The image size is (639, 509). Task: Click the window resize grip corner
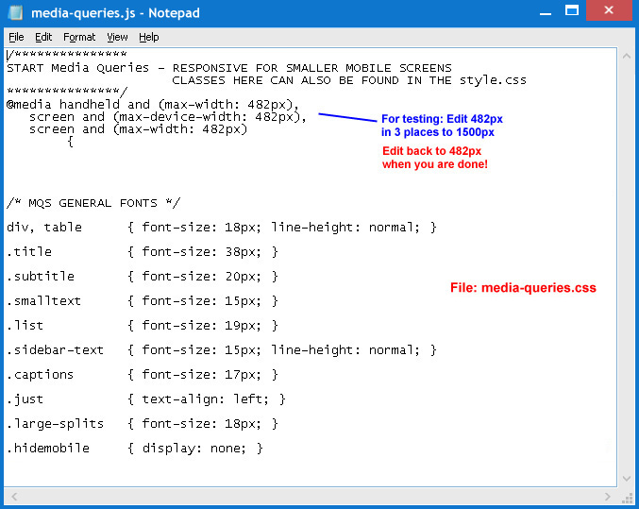tap(627, 498)
